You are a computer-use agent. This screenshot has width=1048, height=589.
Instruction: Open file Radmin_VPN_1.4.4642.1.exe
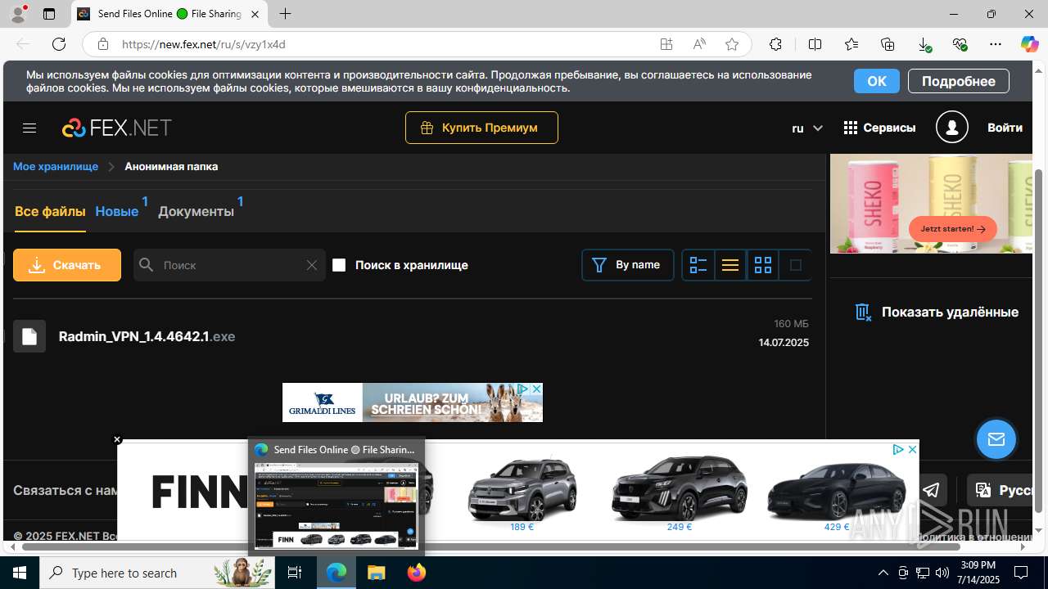point(147,336)
